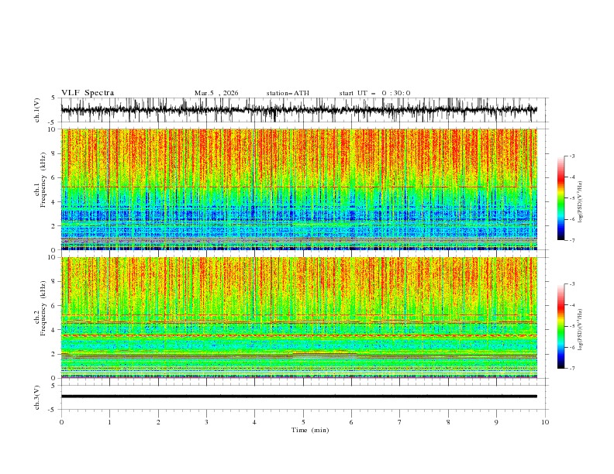Image resolution: width=614 pixels, height=474 pixels.
Task: Click the 'Time (min)' axis label
Action: click(310, 430)
